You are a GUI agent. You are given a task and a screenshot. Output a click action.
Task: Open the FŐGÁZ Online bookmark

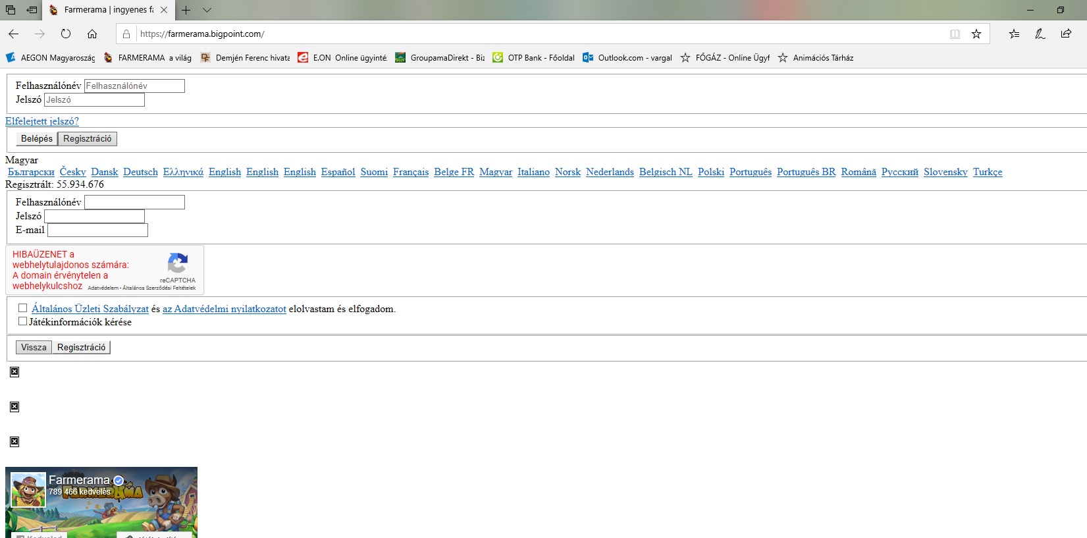pos(725,58)
